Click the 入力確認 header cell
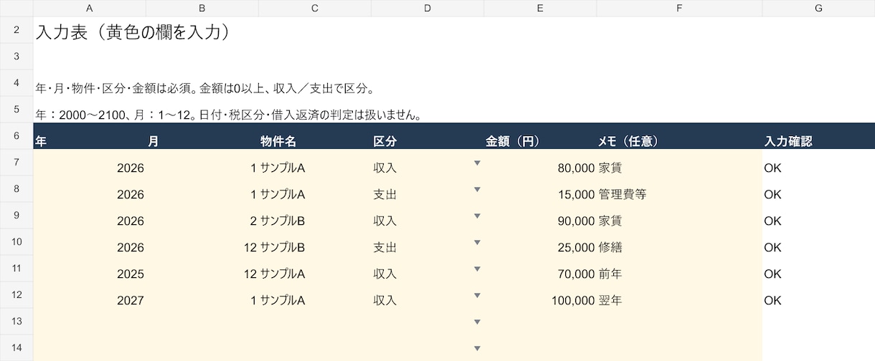The image size is (875, 361). [818, 136]
